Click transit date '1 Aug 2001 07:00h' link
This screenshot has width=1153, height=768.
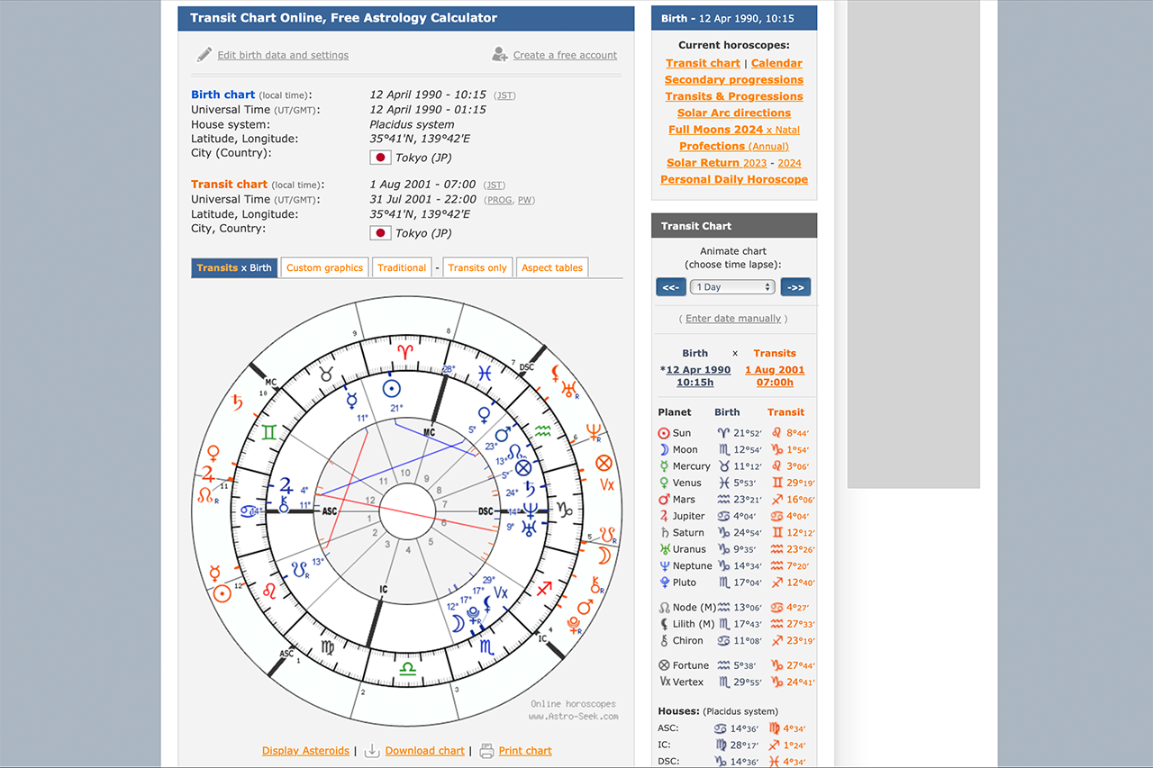(775, 376)
